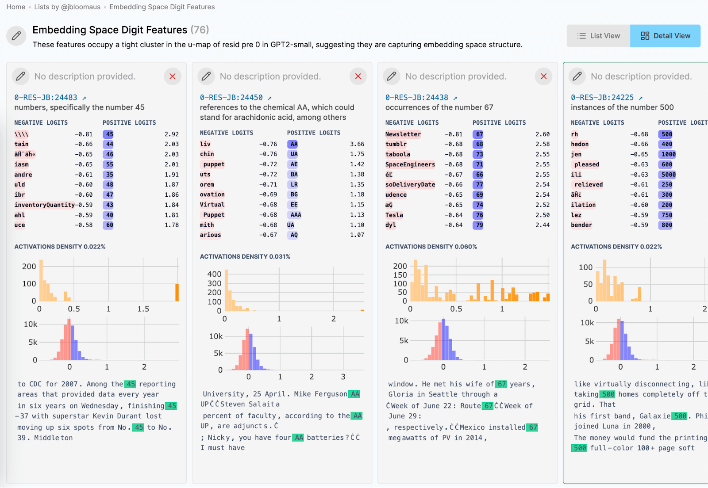Click the 'No description provided.' text in first card
This screenshot has width=708, height=488.
pyautogui.click(x=85, y=76)
